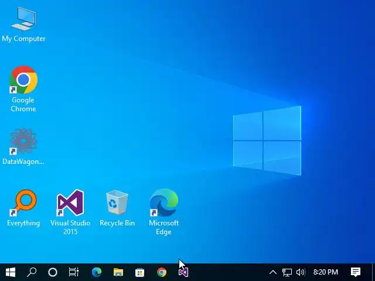The image size is (375, 281).
Task: Open the volume speaker tray icon
Action: 301,272
